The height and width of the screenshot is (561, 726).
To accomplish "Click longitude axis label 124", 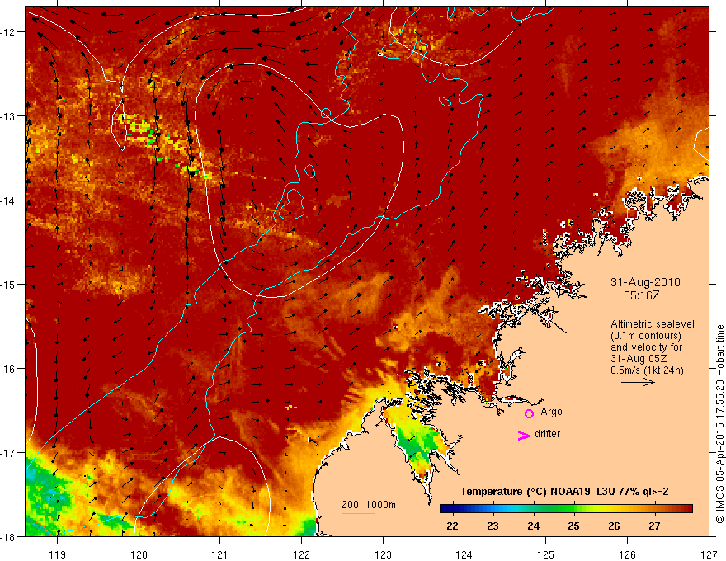I will pyautogui.click(x=464, y=554).
